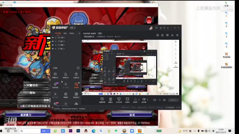Viewport: 239px width, 134px height.
Task: Open the 弹幕助手 tool
Action: (55, 75)
